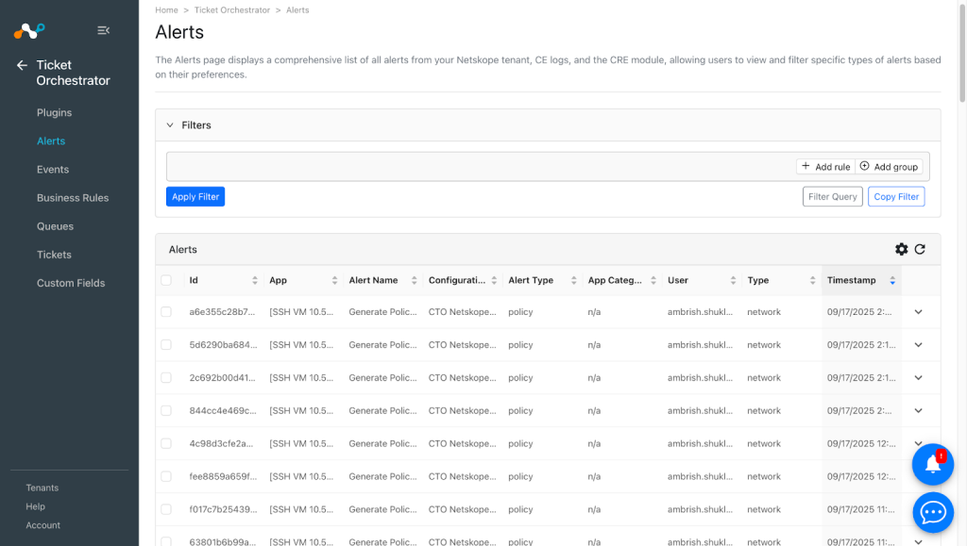Expand details for row 5d6290ba684
The image size is (967, 546).
(x=918, y=345)
